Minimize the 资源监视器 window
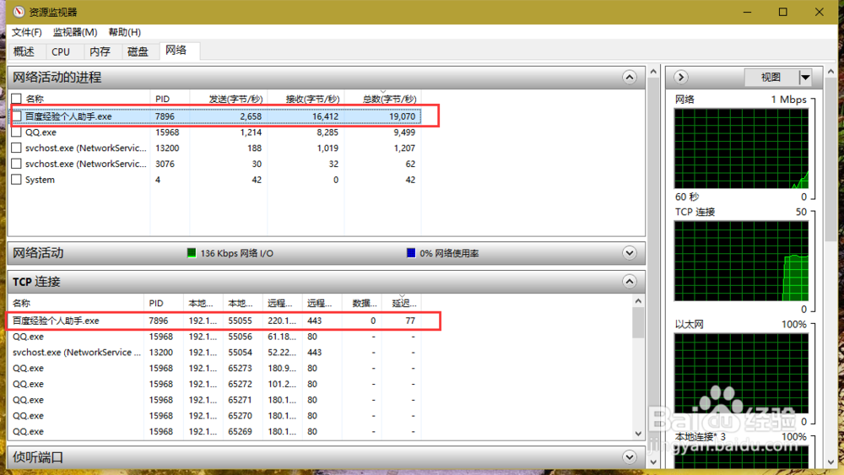 (x=747, y=12)
